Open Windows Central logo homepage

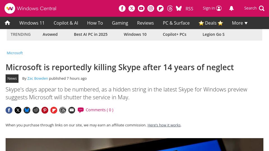pos(30,8)
